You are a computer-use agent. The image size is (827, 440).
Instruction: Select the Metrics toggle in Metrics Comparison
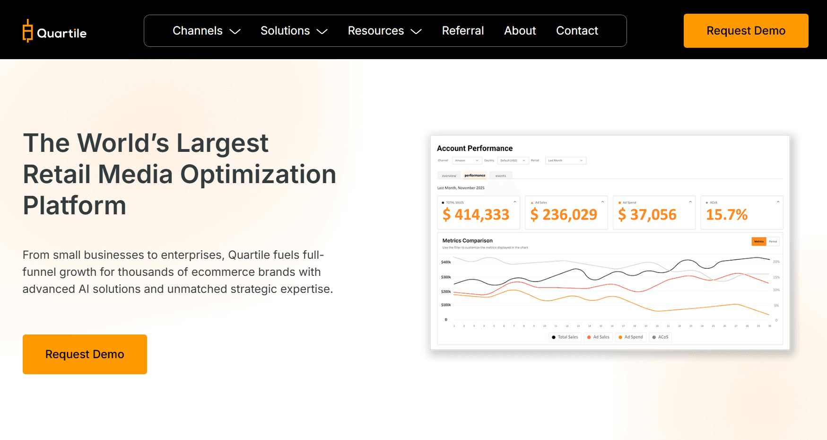point(759,241)
